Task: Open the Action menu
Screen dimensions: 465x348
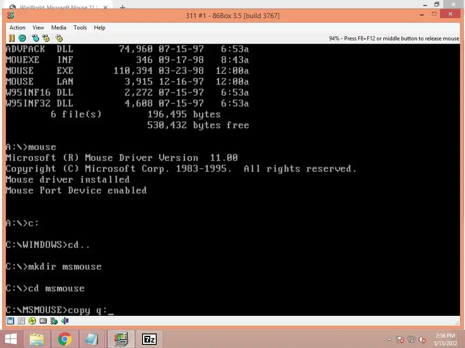Action: 17,28
